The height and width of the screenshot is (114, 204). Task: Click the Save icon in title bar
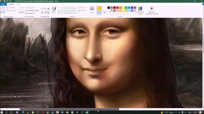click(x=4, y=1)
